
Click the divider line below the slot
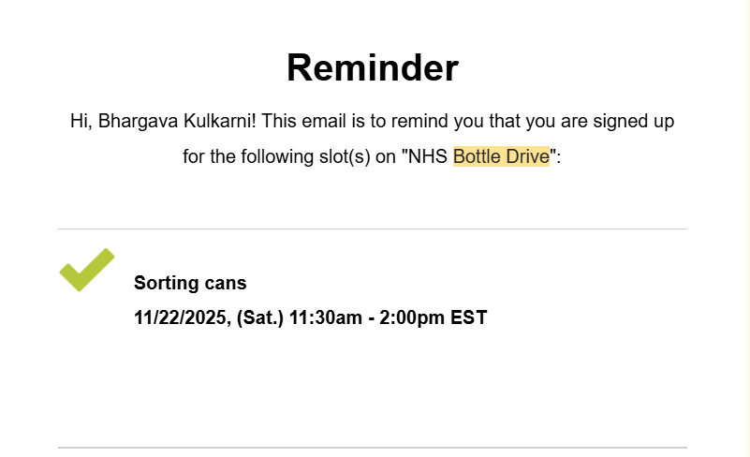[373, 448]
